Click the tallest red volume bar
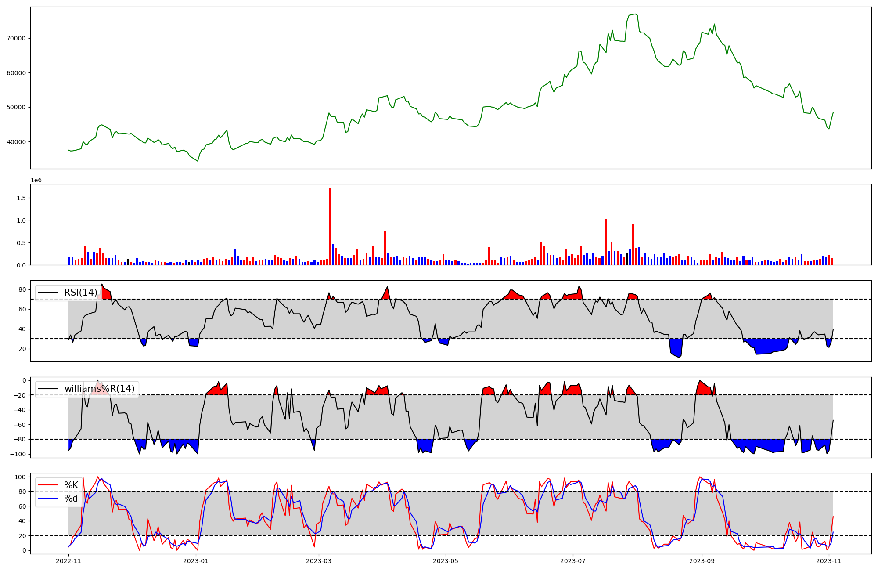Screen dimensions: 878x571 [330, 226]
